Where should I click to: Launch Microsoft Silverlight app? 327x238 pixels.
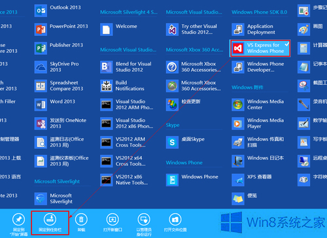pos(54,199)
